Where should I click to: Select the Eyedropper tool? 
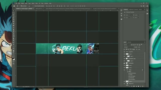coord(13,23)
